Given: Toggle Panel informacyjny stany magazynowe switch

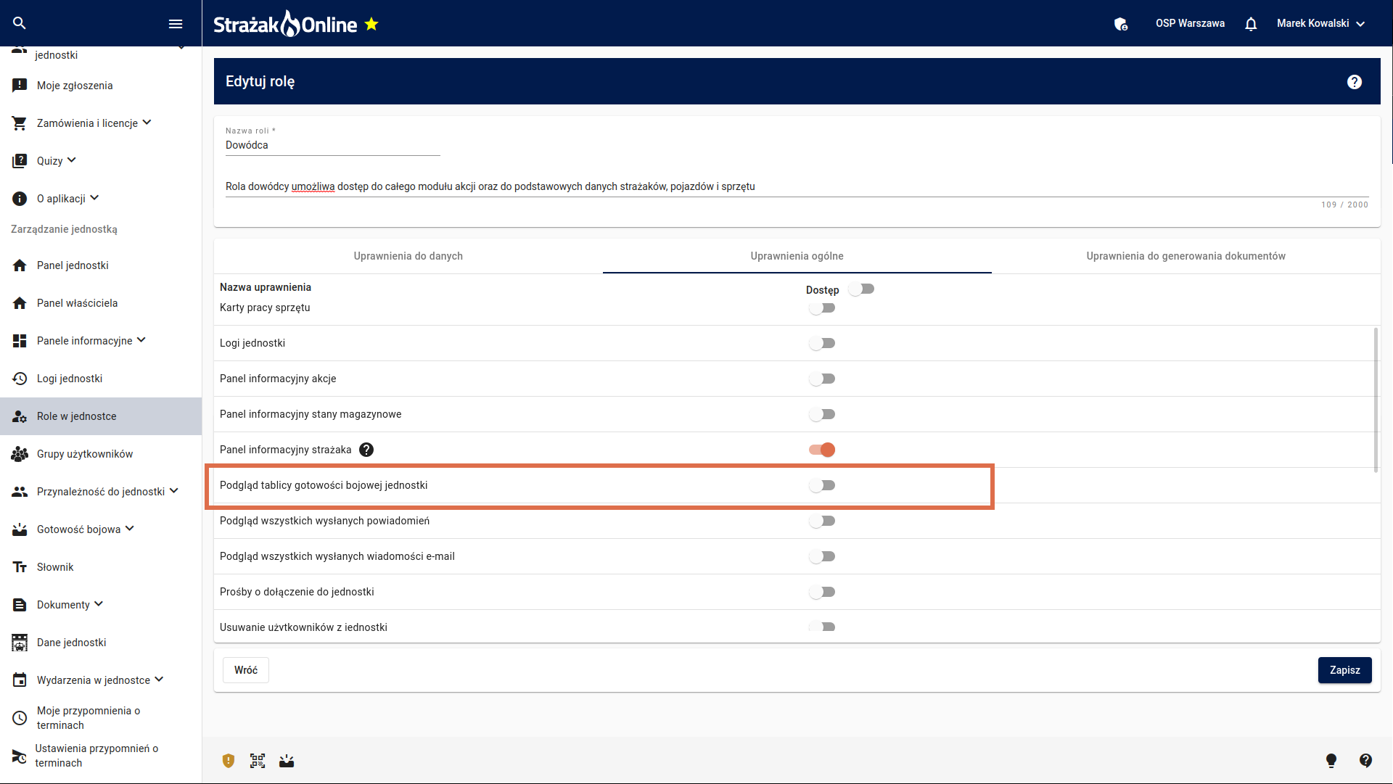Looking at the screenshot, I should [x=822, y=415].
